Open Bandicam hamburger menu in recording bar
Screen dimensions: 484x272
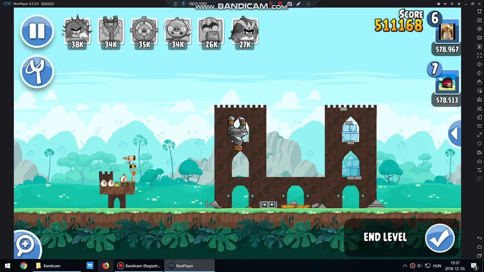pos(175,4)
